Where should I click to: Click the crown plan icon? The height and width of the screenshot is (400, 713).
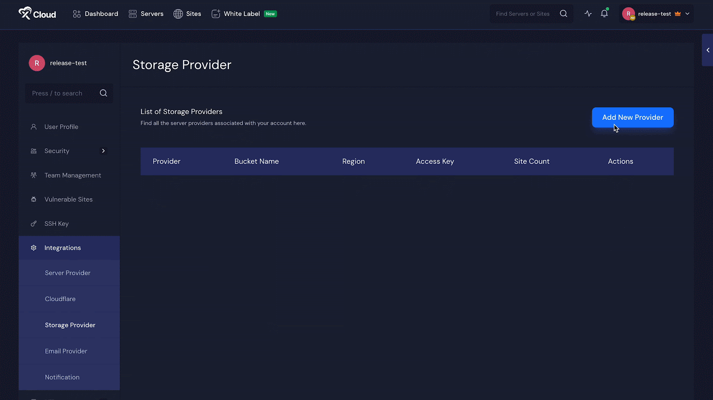point(678,14)
